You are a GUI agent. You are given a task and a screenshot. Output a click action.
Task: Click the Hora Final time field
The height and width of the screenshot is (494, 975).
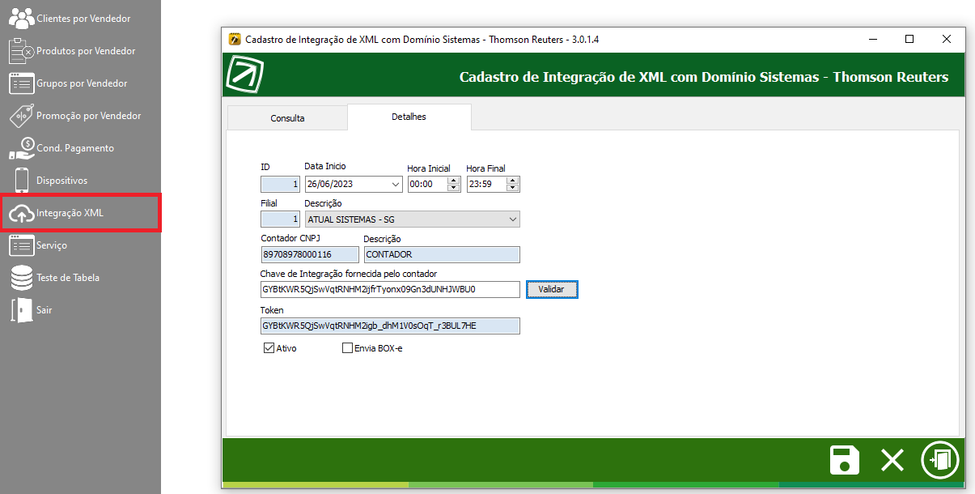[x=486, y=184]
